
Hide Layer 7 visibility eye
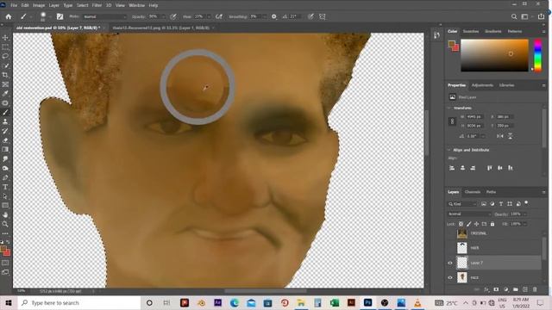click(450, 263)
